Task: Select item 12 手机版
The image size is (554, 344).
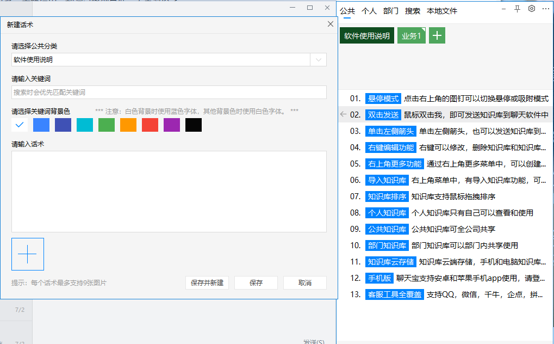Action: click(445, 278)
